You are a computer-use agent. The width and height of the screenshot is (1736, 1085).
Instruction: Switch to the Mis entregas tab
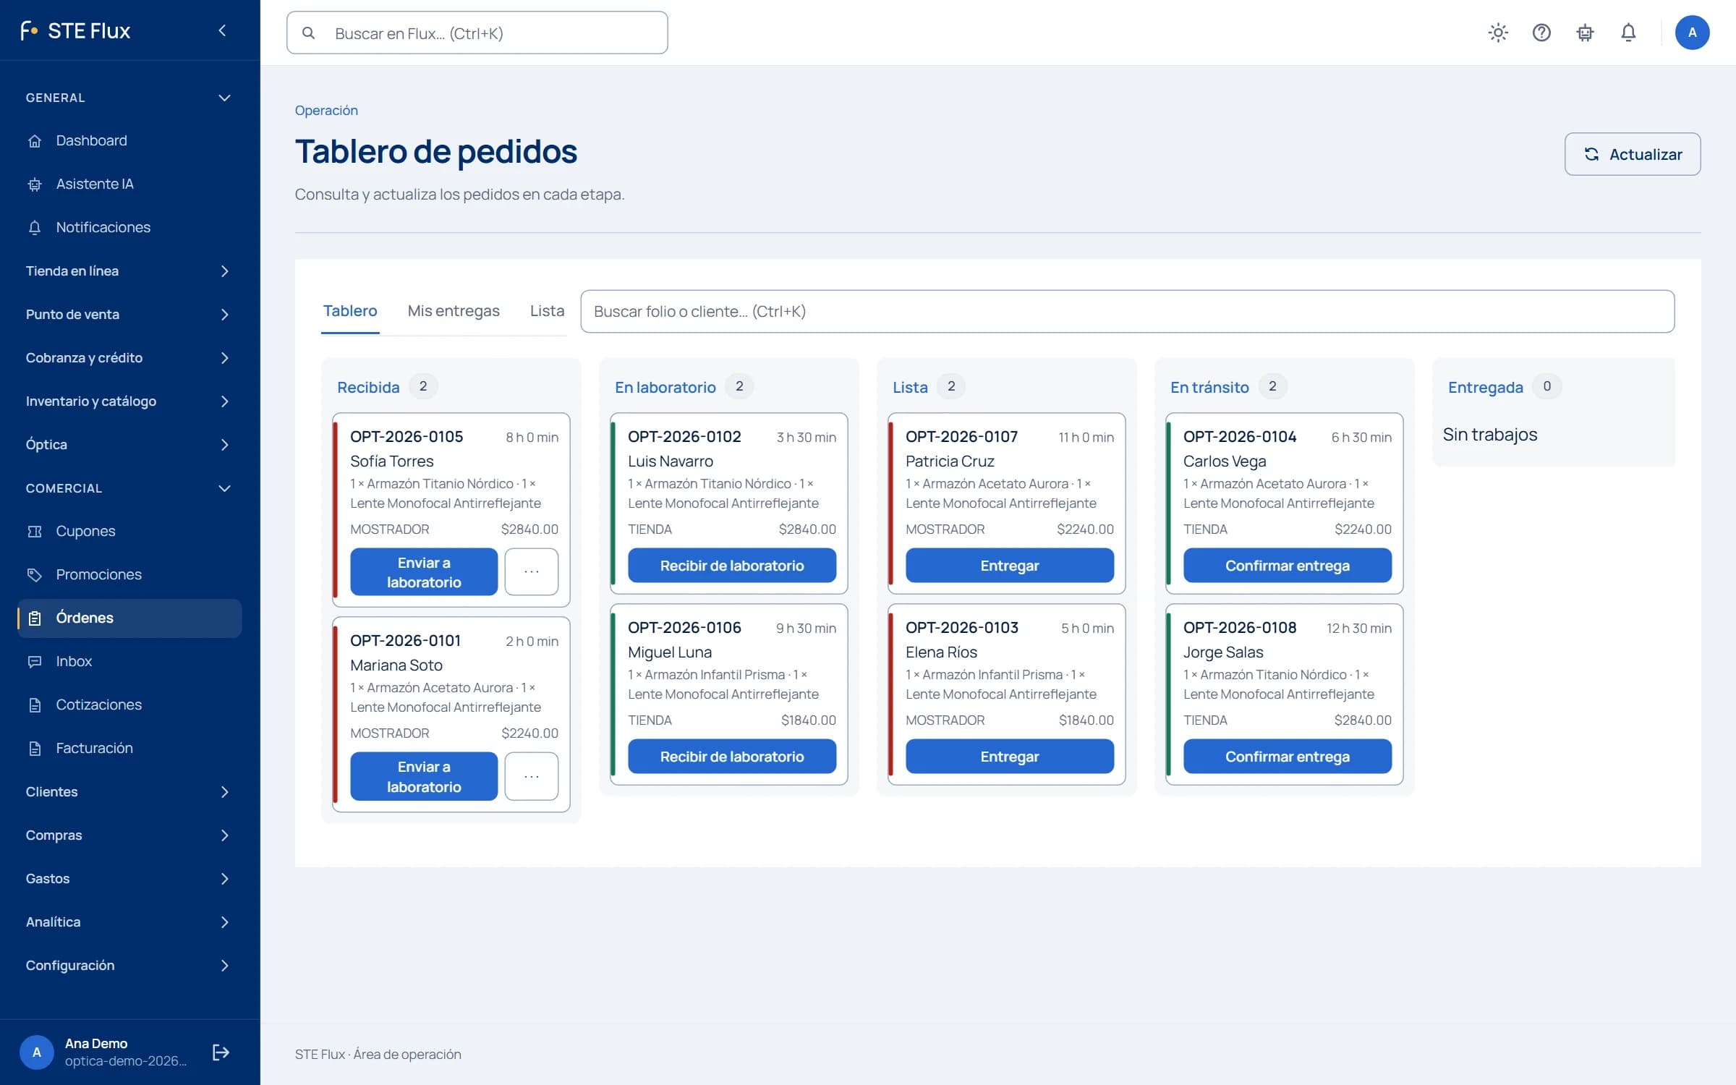tap(454, 311)
